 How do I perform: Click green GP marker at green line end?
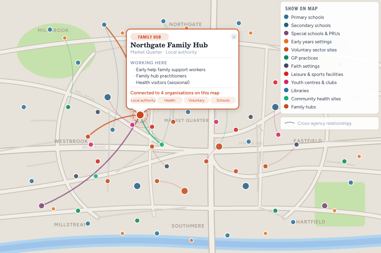tap(162, 145)
